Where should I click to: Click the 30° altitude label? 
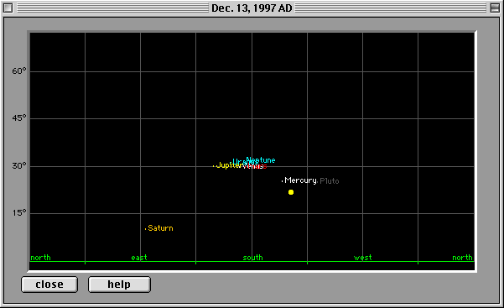pyautogui.click(x=19, y=165)
